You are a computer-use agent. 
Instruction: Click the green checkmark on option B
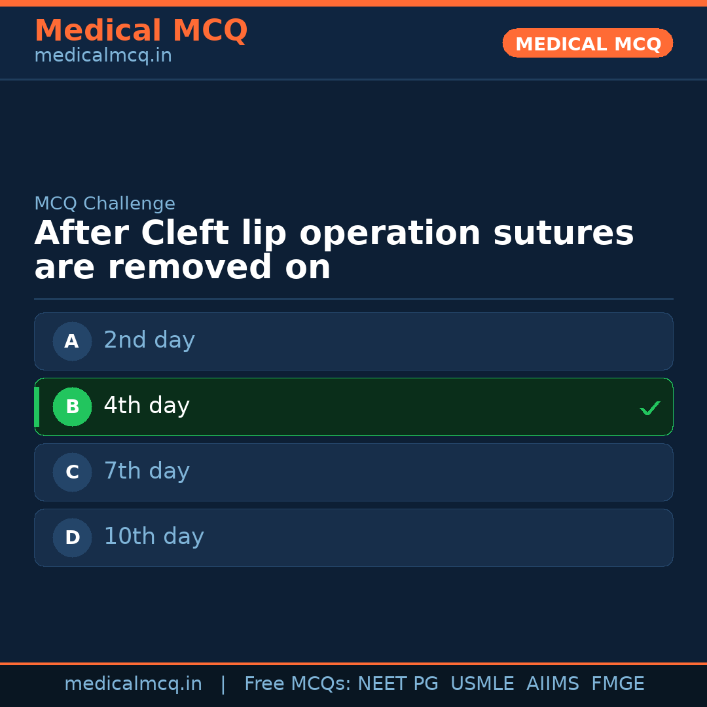point(649,408)
